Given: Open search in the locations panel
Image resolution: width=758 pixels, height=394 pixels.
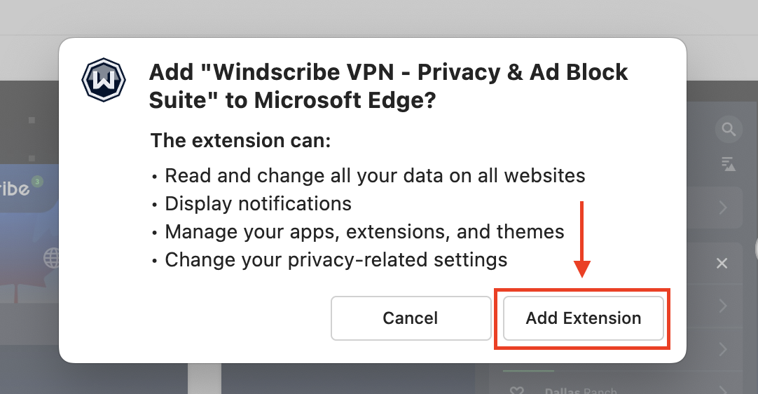Looking at the screenshot, I should tap(729, 130).
